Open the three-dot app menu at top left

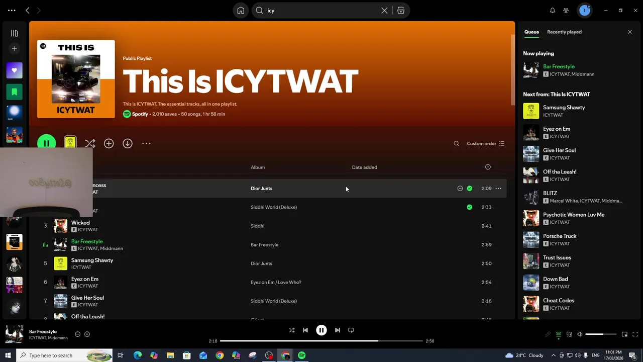[x=12, y=11]
